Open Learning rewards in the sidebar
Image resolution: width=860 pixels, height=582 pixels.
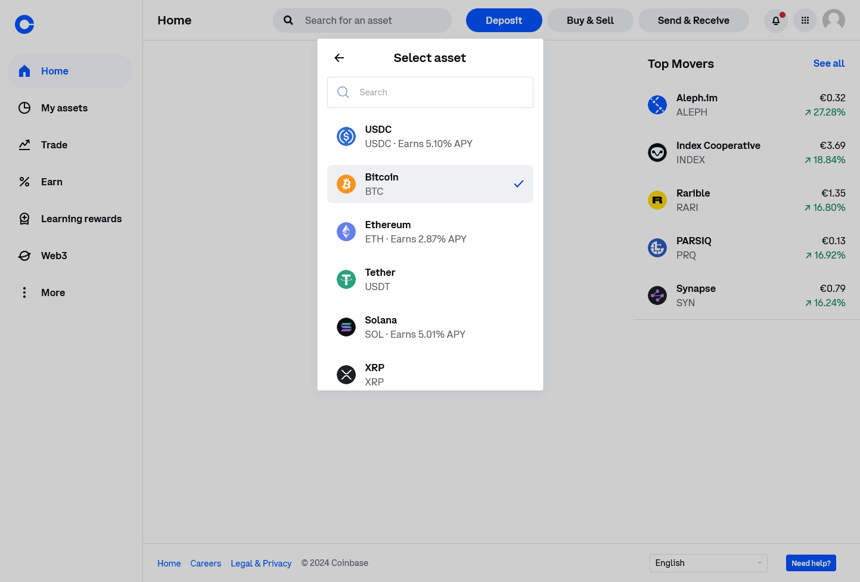pos(70,219)
